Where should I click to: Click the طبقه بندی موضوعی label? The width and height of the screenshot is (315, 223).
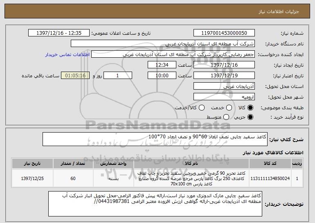282,108
